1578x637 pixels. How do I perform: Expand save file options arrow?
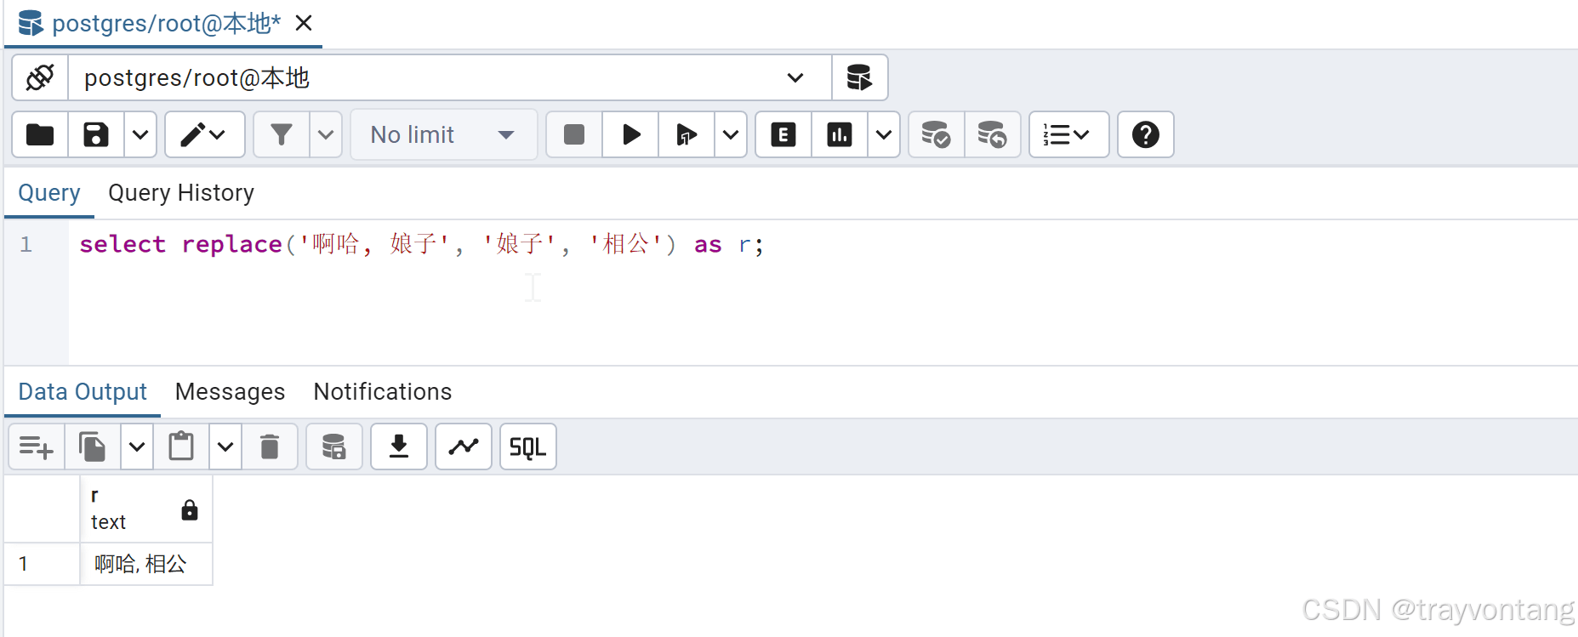tap(140, 134)
